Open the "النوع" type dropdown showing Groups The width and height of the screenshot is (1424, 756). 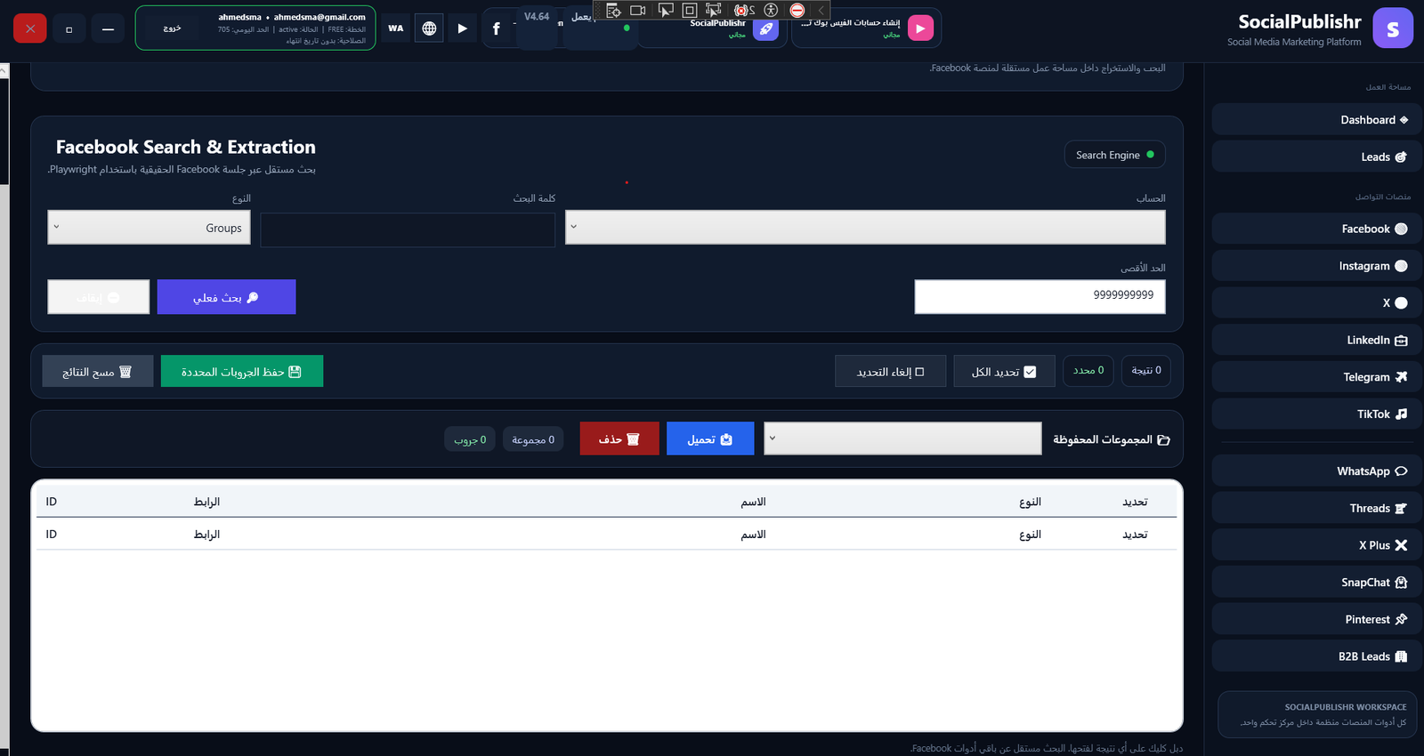pyautogui.click(x=149, y=228)
